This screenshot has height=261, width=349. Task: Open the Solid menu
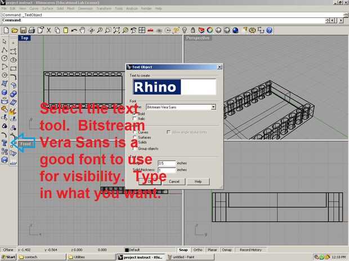[60, 8]
